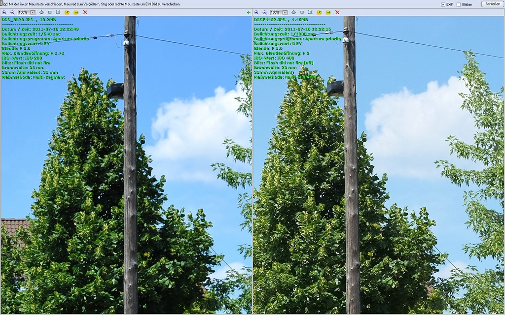Click right EXIF line 'Brennweite: 23 mm'
The width and height of the screenshot is (505, 315).
pyautogui.click(x=275, y=67)
